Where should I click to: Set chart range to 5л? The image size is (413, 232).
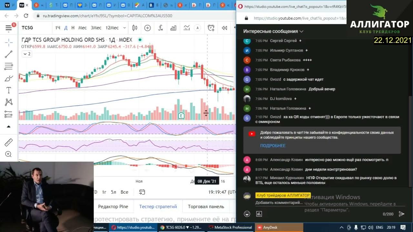coord(114,192)
